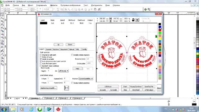Select the Polygon tool in CorelDRAW toolbox
Image resolution: width=199 pixels, height=112 pixels.
click(x=2, y=40)
